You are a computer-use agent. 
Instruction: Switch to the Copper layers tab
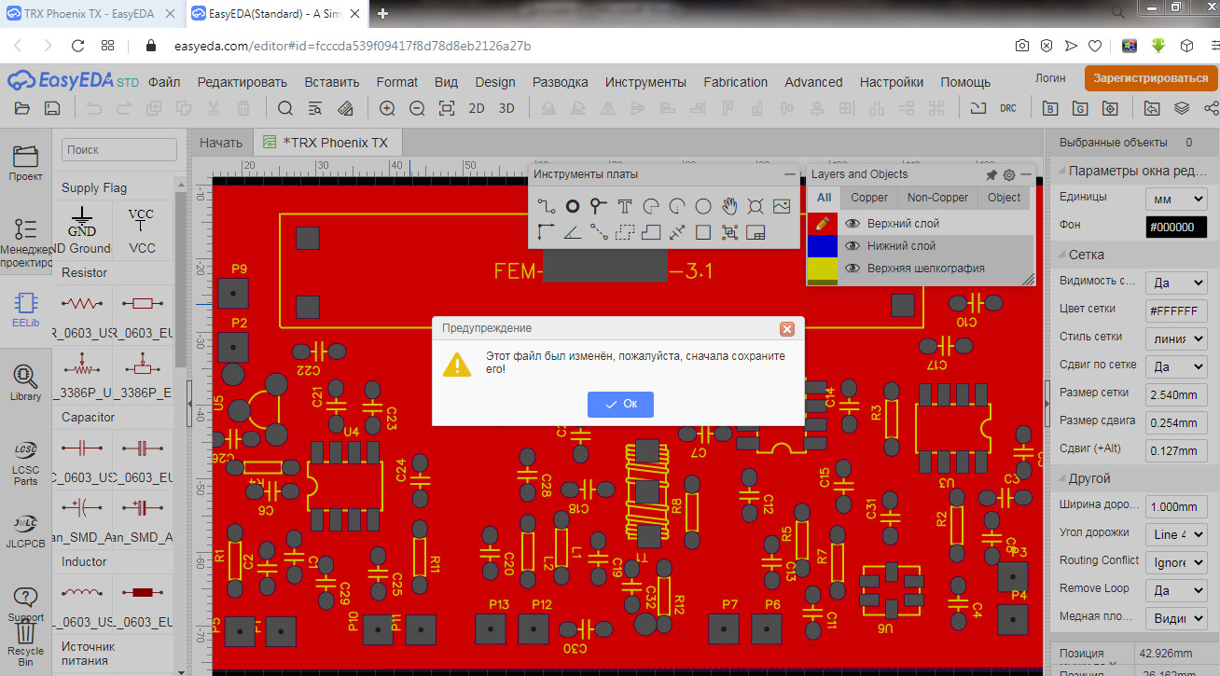pyautogui.click(x=868, y=198)
